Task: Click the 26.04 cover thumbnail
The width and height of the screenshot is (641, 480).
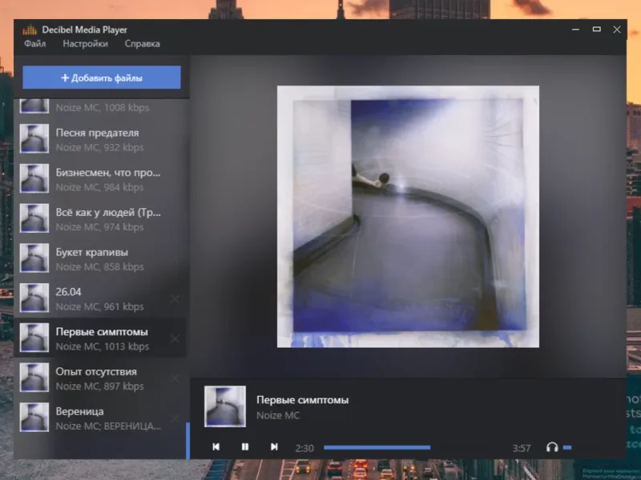Action: (34, 298)
